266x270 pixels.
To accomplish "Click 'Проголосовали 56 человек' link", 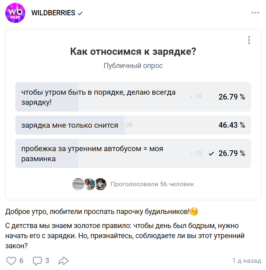I will 152,184.
